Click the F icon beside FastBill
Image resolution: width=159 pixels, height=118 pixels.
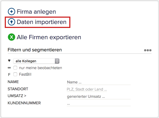[x=9, y=74]
